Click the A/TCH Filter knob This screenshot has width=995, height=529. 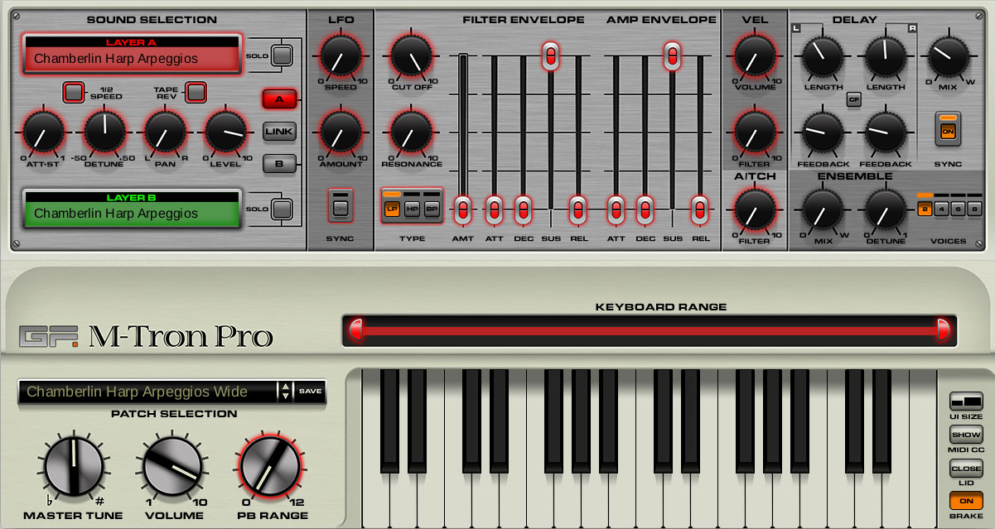point(754,209)
